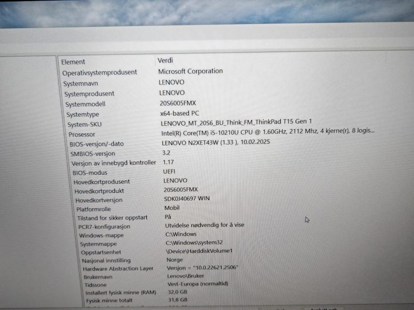Select the På secure boot value
Viewport: 414px width, 310px height.
pos(168,217)
